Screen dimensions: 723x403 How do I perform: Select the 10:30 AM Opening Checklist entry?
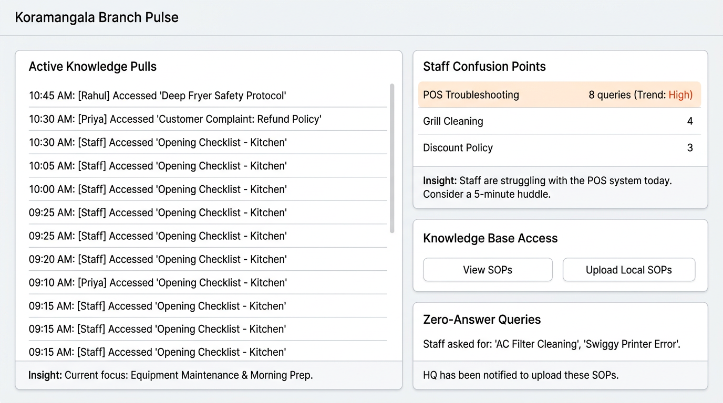157,142
